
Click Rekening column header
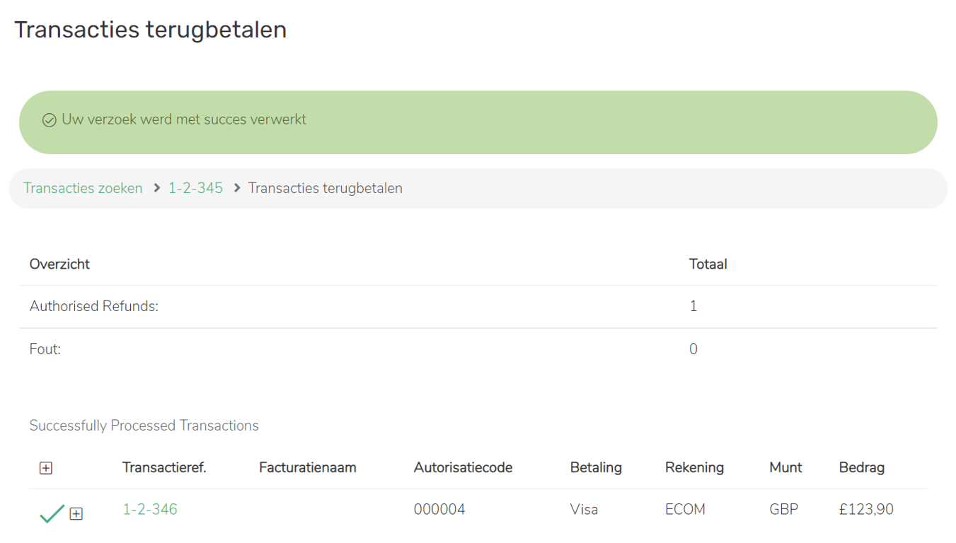coord(694,467)
